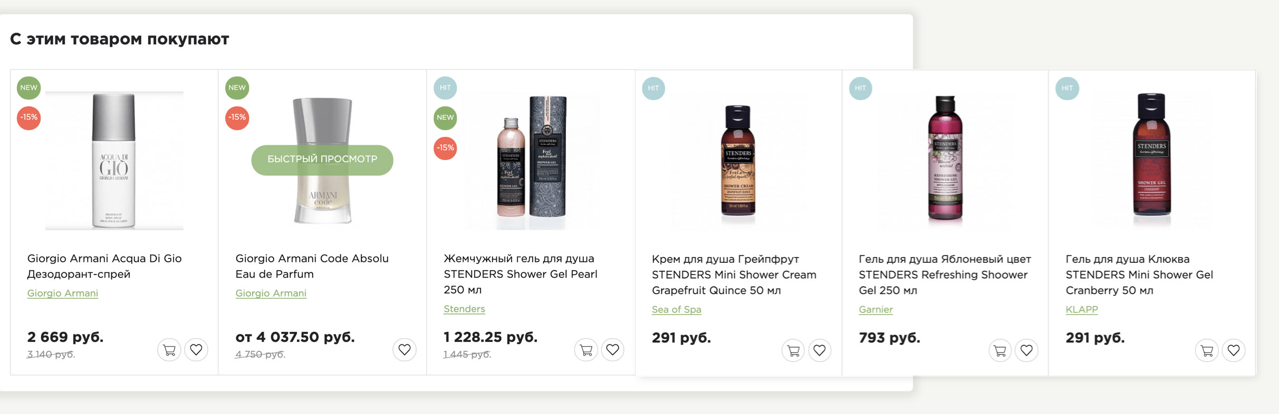Open Acqua Di Gio deodorant product image
1279x414 pixels.
[114, 161]
